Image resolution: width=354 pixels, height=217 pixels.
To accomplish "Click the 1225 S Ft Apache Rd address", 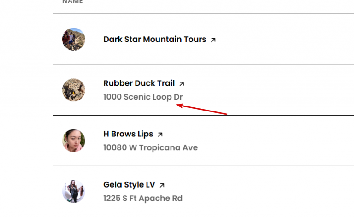I will 143,198.
